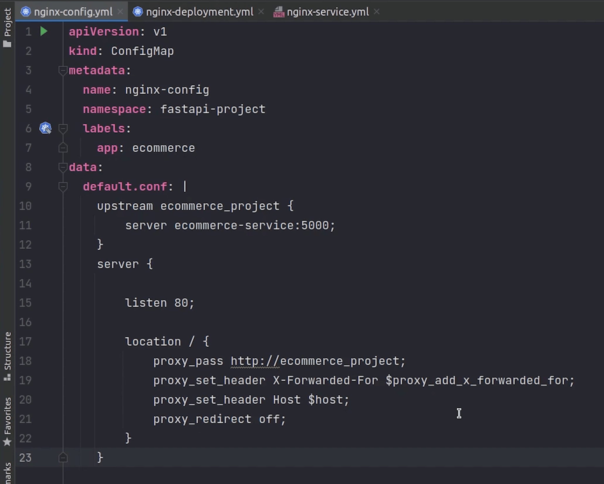
Task: Switch to nginx-service.yml tab
Action: (327, 12)
